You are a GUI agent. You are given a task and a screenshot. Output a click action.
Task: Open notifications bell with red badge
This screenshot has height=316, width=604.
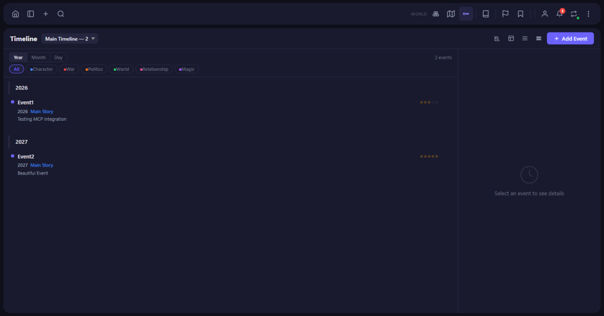pos(560,14)
